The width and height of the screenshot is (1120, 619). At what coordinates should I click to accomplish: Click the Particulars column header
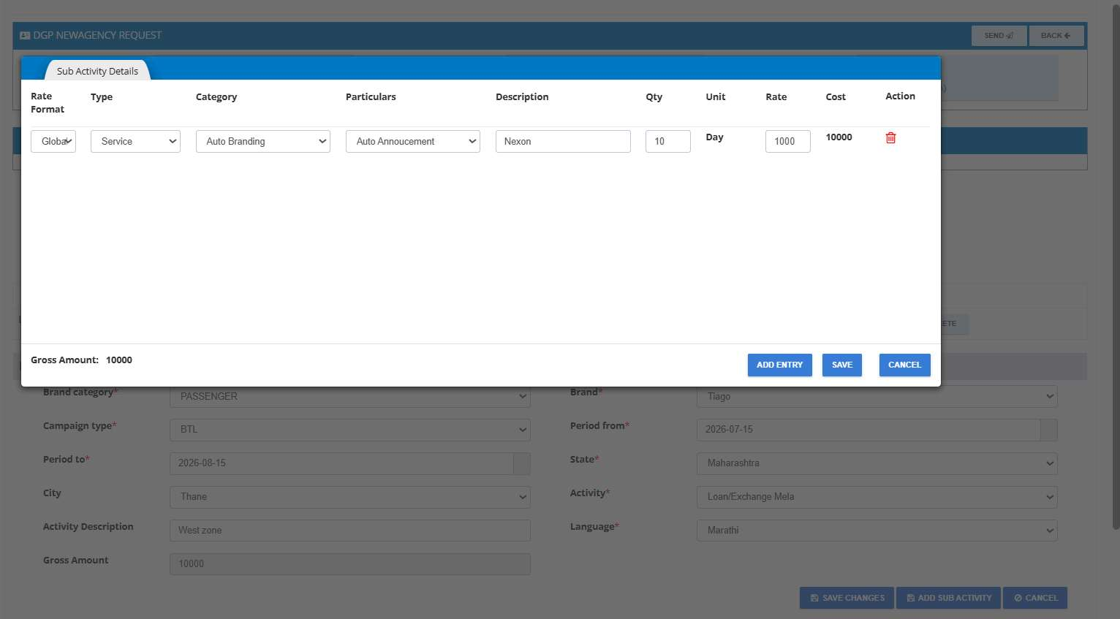coord(371,96)
